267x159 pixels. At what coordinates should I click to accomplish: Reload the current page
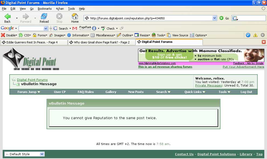coord(44,18)
